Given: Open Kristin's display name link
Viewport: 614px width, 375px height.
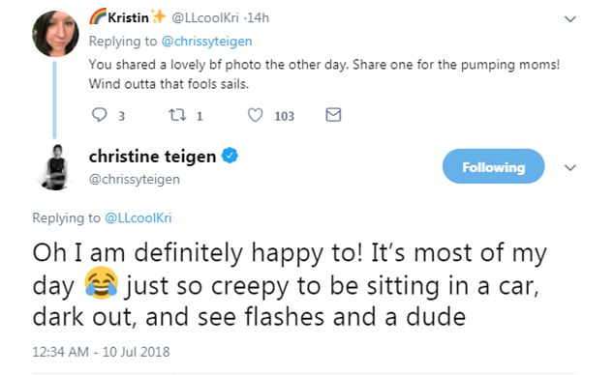Looking at the screenshot, I should tap(128, 17).
